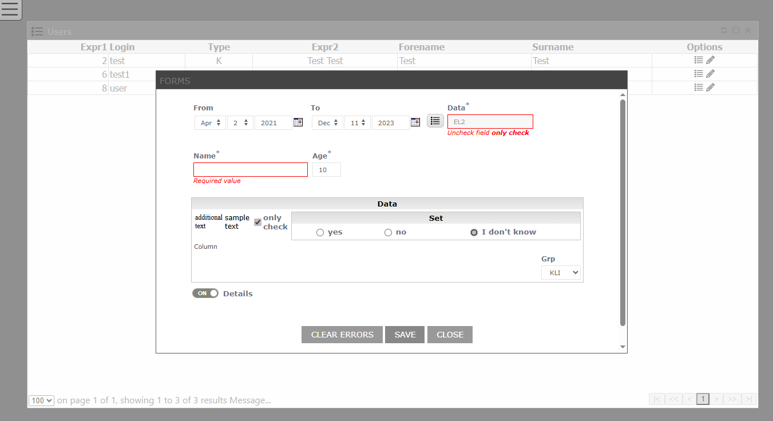
Task: Open calendar picker for From date
Action: pyautogui.click(x=298, y=122)
